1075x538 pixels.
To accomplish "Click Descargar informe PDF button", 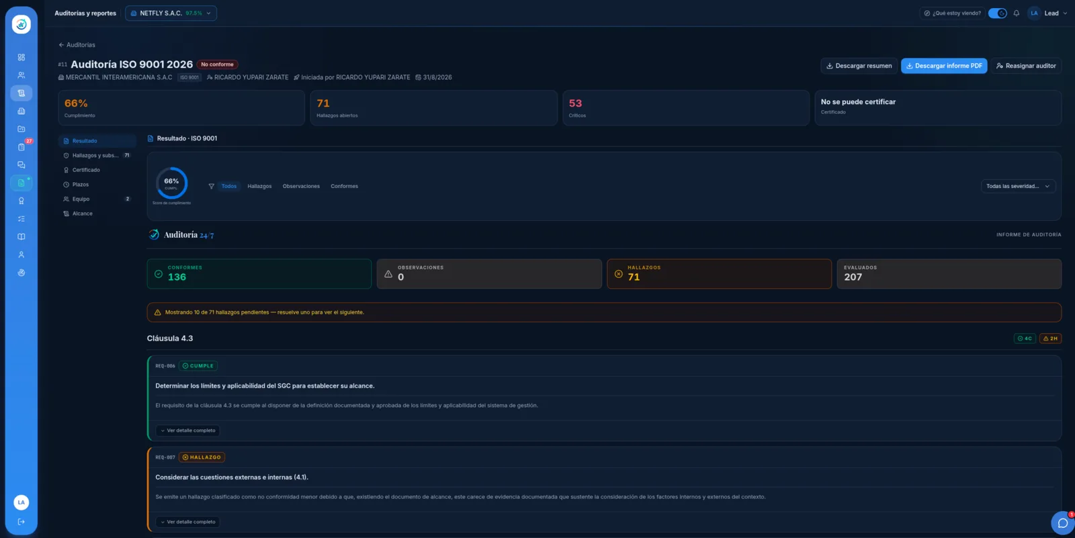I will coord(944,66).
